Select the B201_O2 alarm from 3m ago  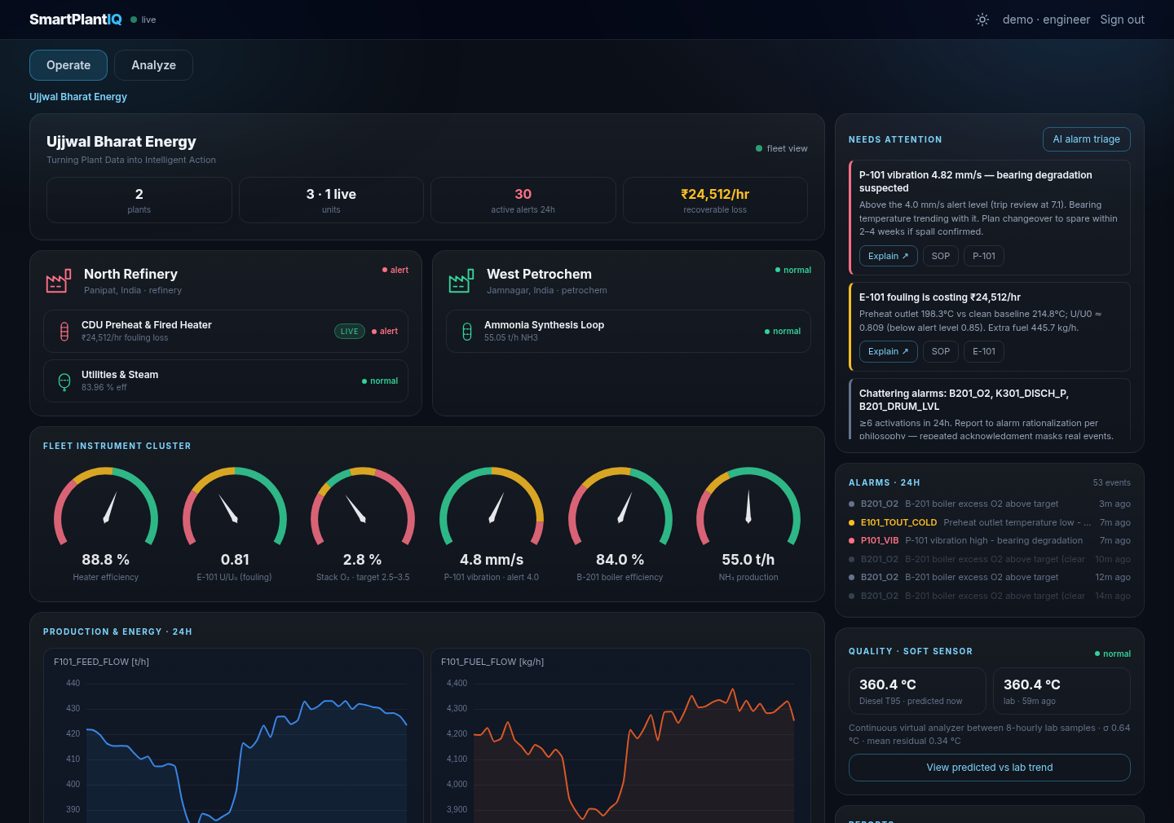(x=990, y=504)
